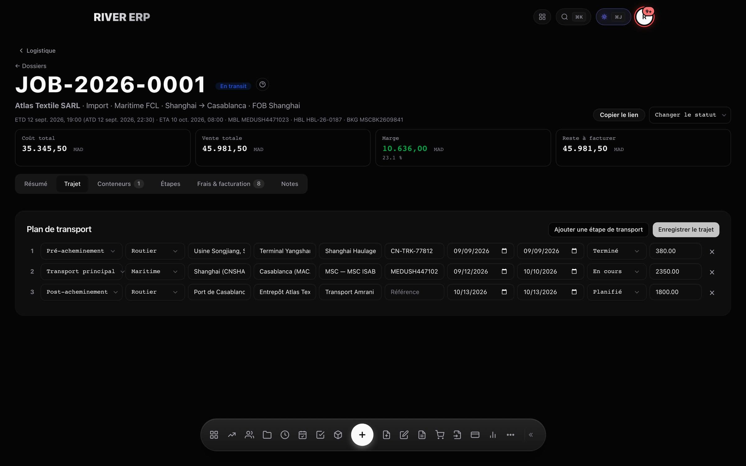
Task: Click the empty Référence field
Action: [x=414, y=292]
